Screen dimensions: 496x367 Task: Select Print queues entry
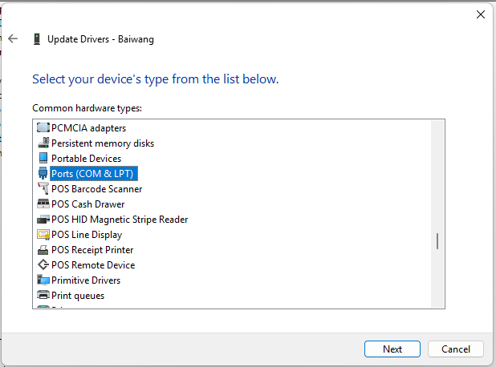78,296
